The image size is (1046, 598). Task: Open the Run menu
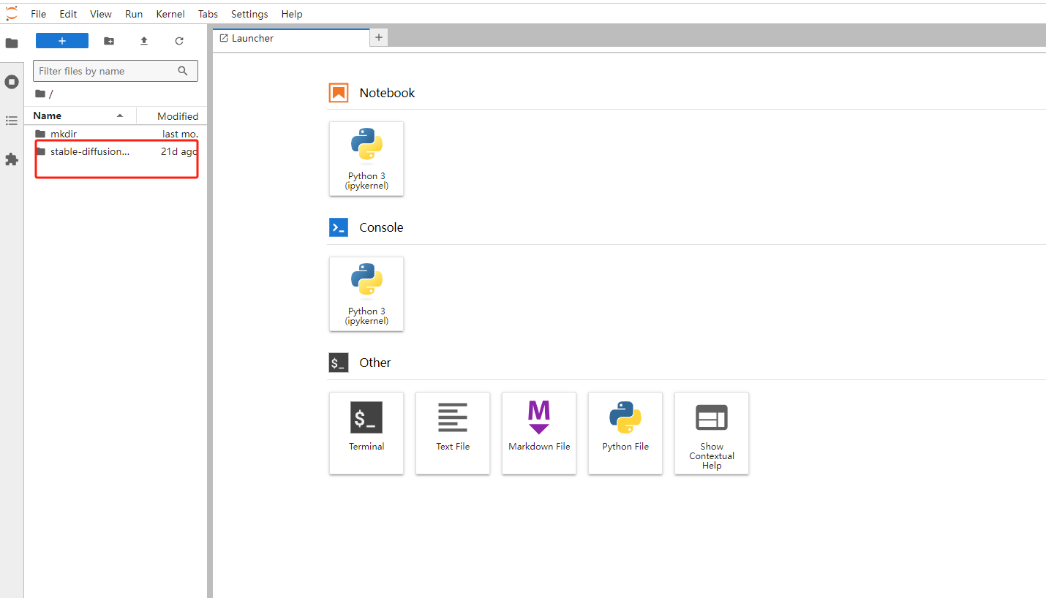pyautogui.click(x=134, y=14)
